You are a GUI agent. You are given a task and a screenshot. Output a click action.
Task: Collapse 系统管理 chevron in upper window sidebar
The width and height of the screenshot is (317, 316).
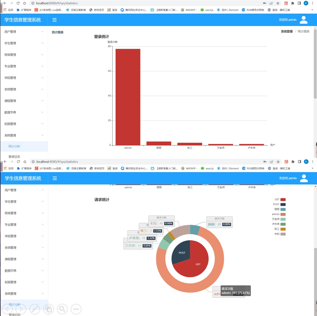42,135
